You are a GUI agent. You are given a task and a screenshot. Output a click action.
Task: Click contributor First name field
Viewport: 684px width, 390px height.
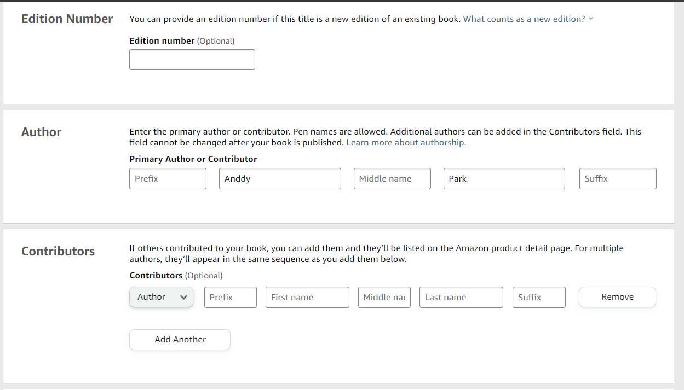pos(307,298)
